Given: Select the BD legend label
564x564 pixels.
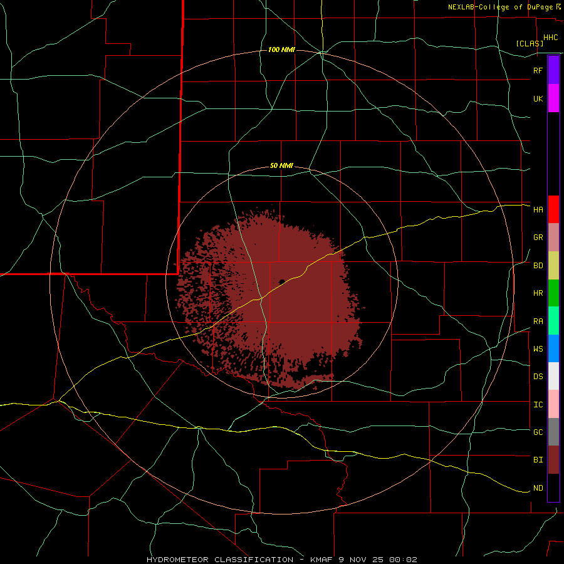Looking at the screenshot, I should (538, 266).
